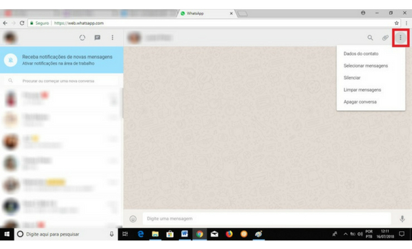Click the taskbar clock showing 12:11
The image size is (412, 249).
[x=385, y=234]
